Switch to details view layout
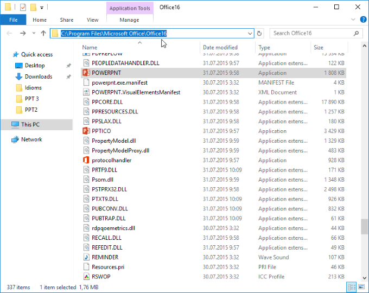369x293 pixels. point(351,287)
